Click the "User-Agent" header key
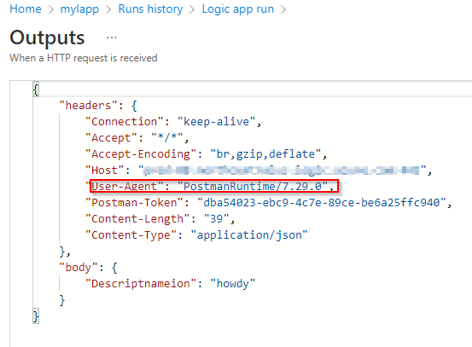Screen dimensions: 472x347 pyautogui.click(x=125, y=187)
